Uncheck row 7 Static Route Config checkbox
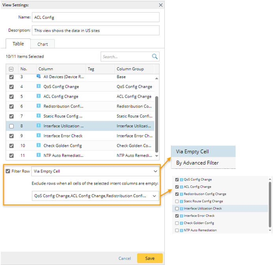Screen dimensions: 273x265 coord(11,116)
